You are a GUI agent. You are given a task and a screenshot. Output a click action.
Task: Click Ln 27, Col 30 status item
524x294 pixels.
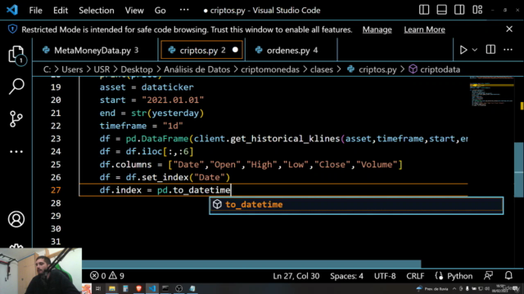click(296, 276)
